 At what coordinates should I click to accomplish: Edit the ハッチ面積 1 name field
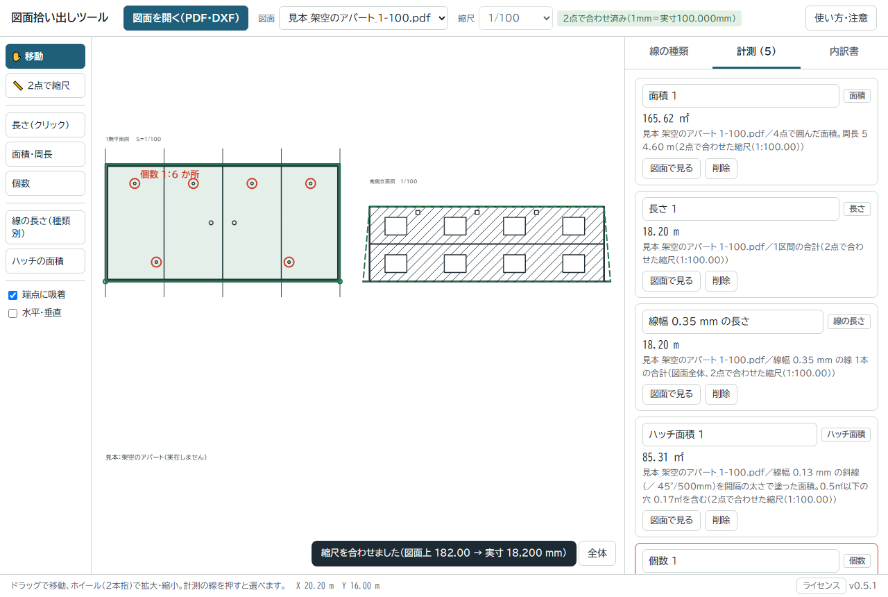click(730, 435)
